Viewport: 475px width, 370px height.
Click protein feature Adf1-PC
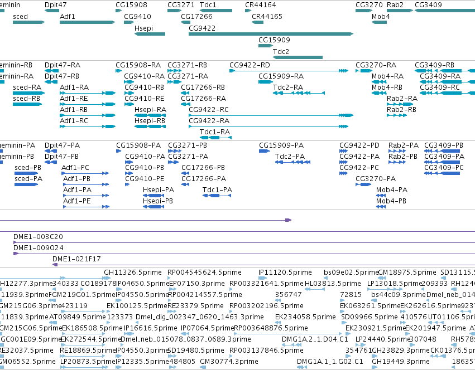pyautogui.click(x=85, y=173)
